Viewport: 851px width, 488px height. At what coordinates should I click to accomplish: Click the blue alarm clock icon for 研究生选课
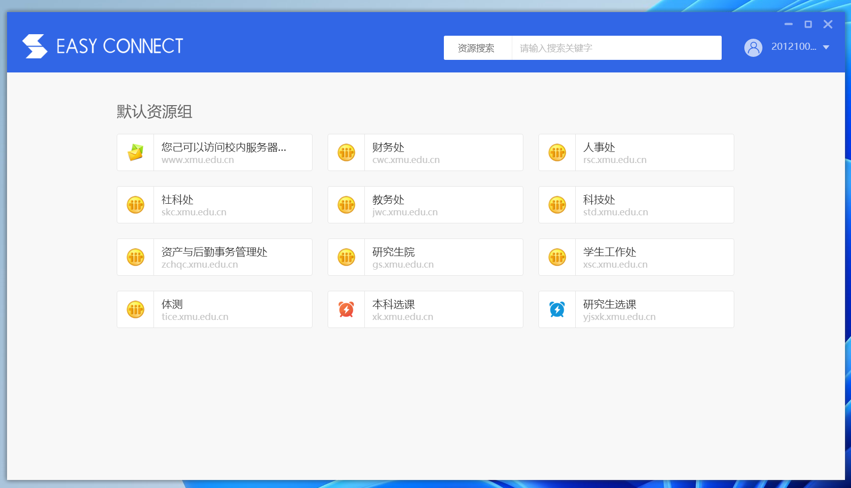click(557, 309)
